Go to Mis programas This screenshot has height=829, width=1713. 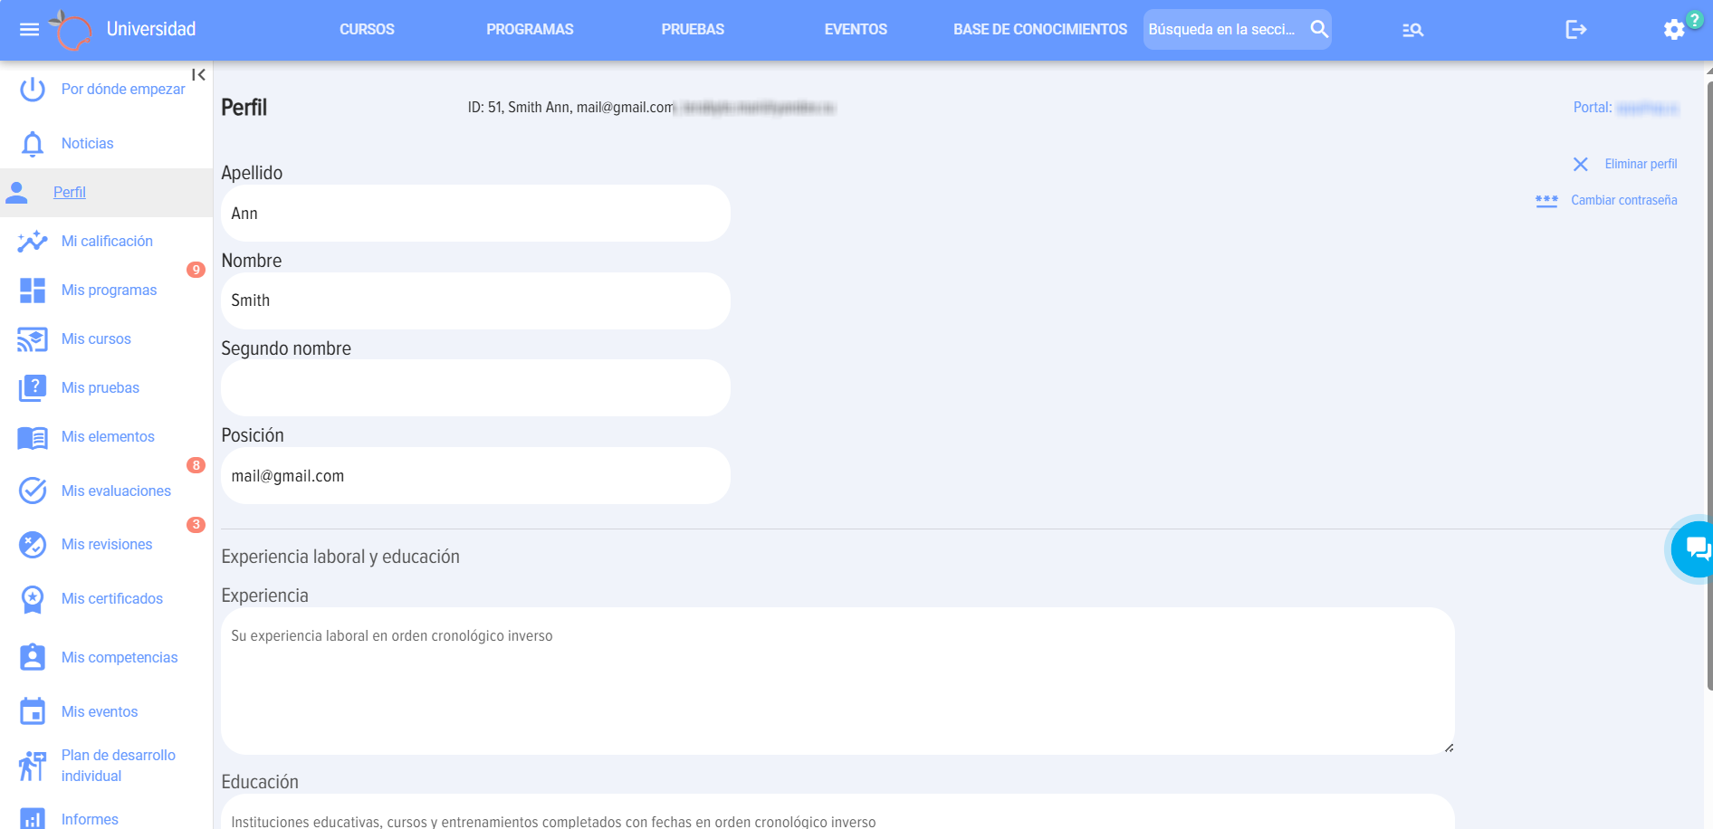coord(110,291)
